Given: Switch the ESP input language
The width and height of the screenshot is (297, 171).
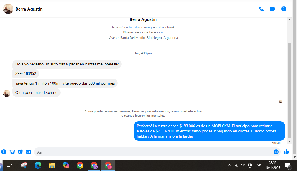Looking at the screenshot, I should pos(258,165).
